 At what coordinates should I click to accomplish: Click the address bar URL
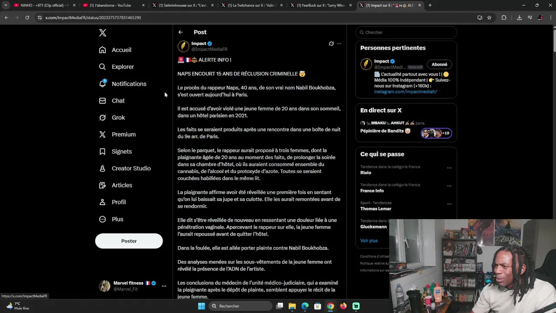93,17
